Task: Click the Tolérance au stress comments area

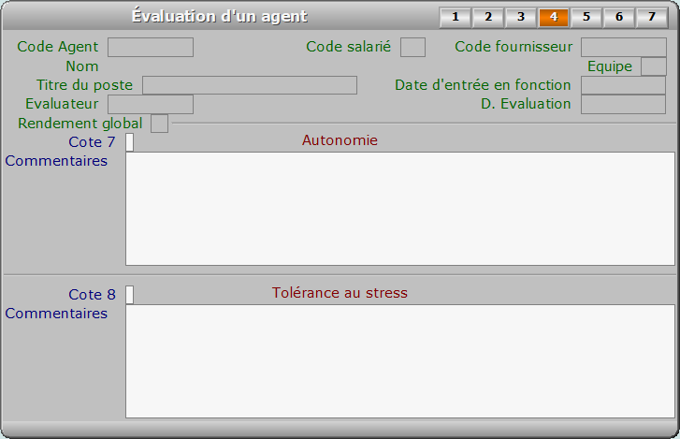Action: pyautogui.click(x=400, y=361)
